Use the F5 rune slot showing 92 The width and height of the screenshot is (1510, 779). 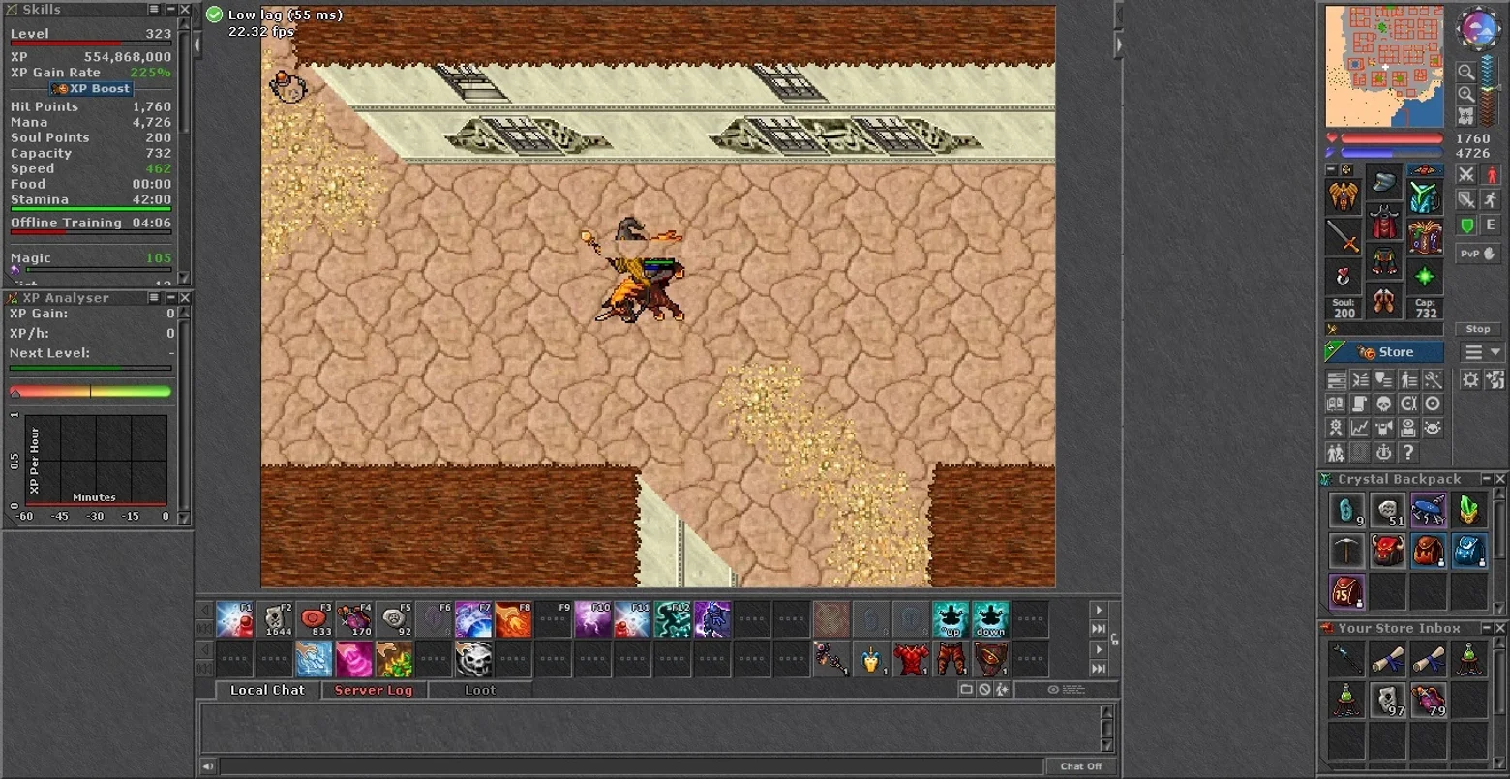394,619
